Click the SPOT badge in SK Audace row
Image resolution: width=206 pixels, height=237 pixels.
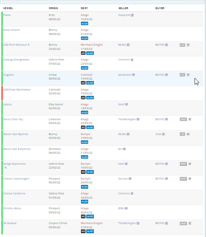coord(183,224)
